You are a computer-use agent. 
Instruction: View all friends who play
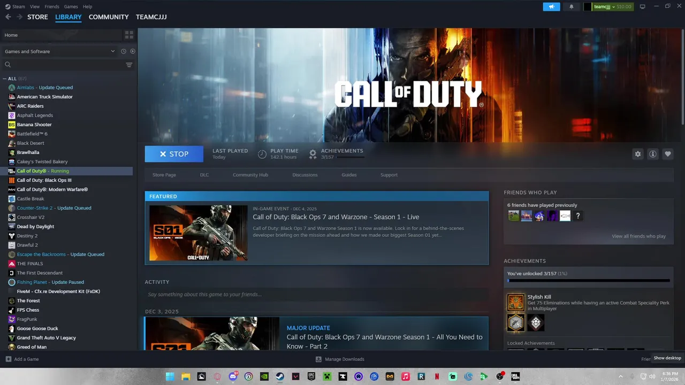(x=639, y=236)
